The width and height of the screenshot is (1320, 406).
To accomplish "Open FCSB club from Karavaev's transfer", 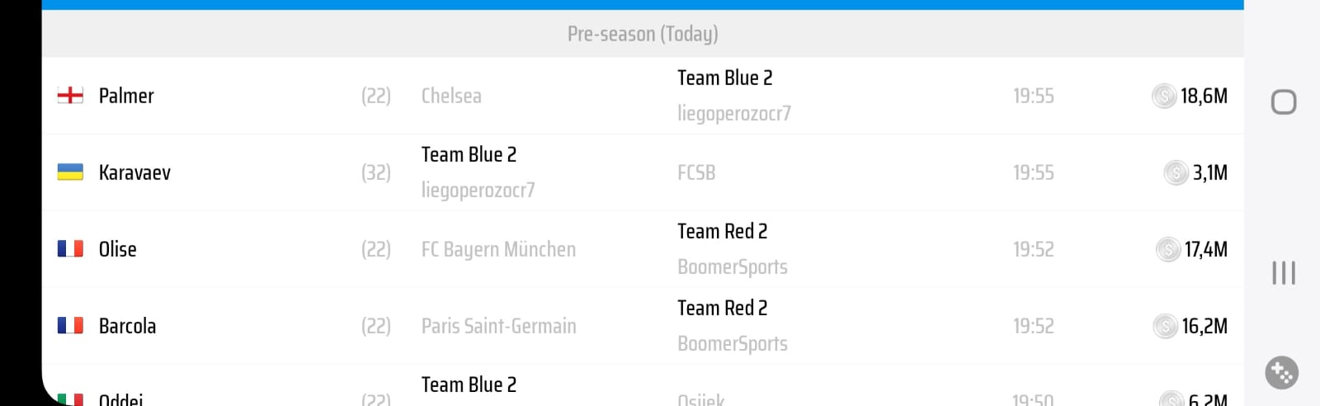I will point(696,172).
